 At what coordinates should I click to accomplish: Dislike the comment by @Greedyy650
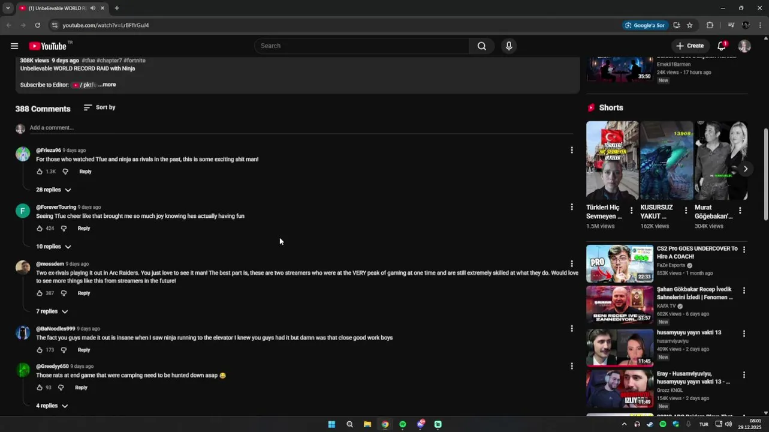pyautogui.click(x=61, y=388)
